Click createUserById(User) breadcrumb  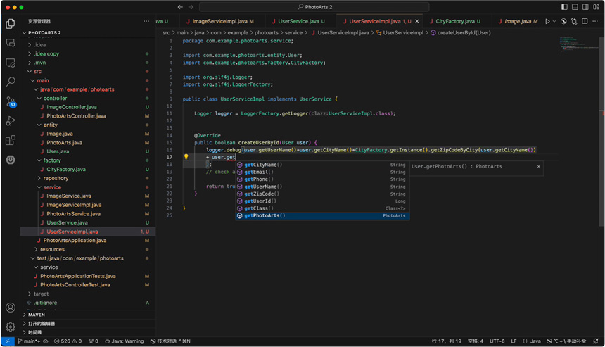tap(460, 33)
